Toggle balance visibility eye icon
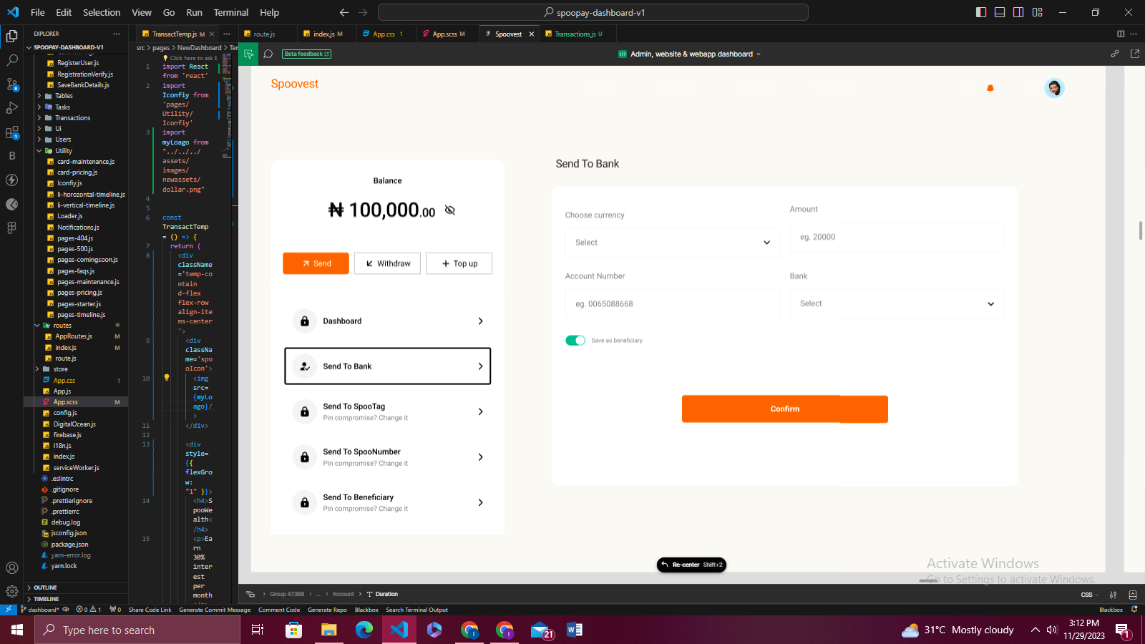Viewport: 1145px width, 644px height. point(450,210)
